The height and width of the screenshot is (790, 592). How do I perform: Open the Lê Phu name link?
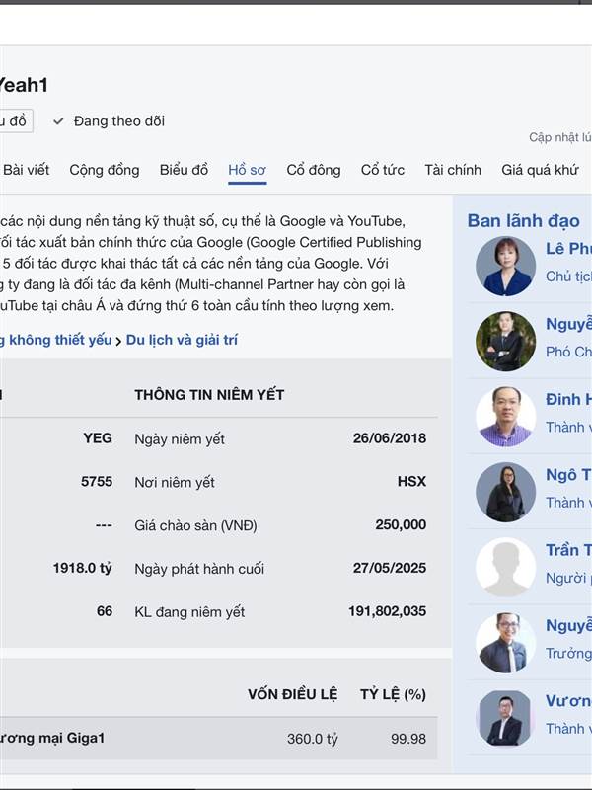[568, 249]
